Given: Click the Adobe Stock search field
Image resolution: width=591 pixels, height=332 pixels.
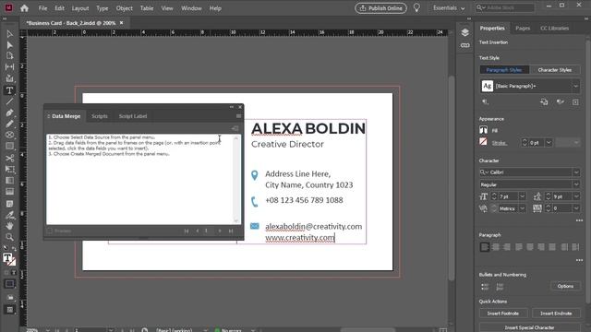Looking at the screenshot, I should [x=505, y=8].
